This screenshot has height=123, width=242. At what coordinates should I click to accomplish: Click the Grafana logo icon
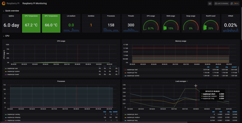coord(3,3)
